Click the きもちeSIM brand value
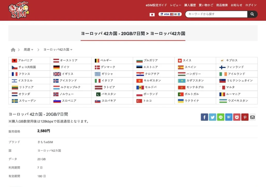 click(x=45, y=142)
